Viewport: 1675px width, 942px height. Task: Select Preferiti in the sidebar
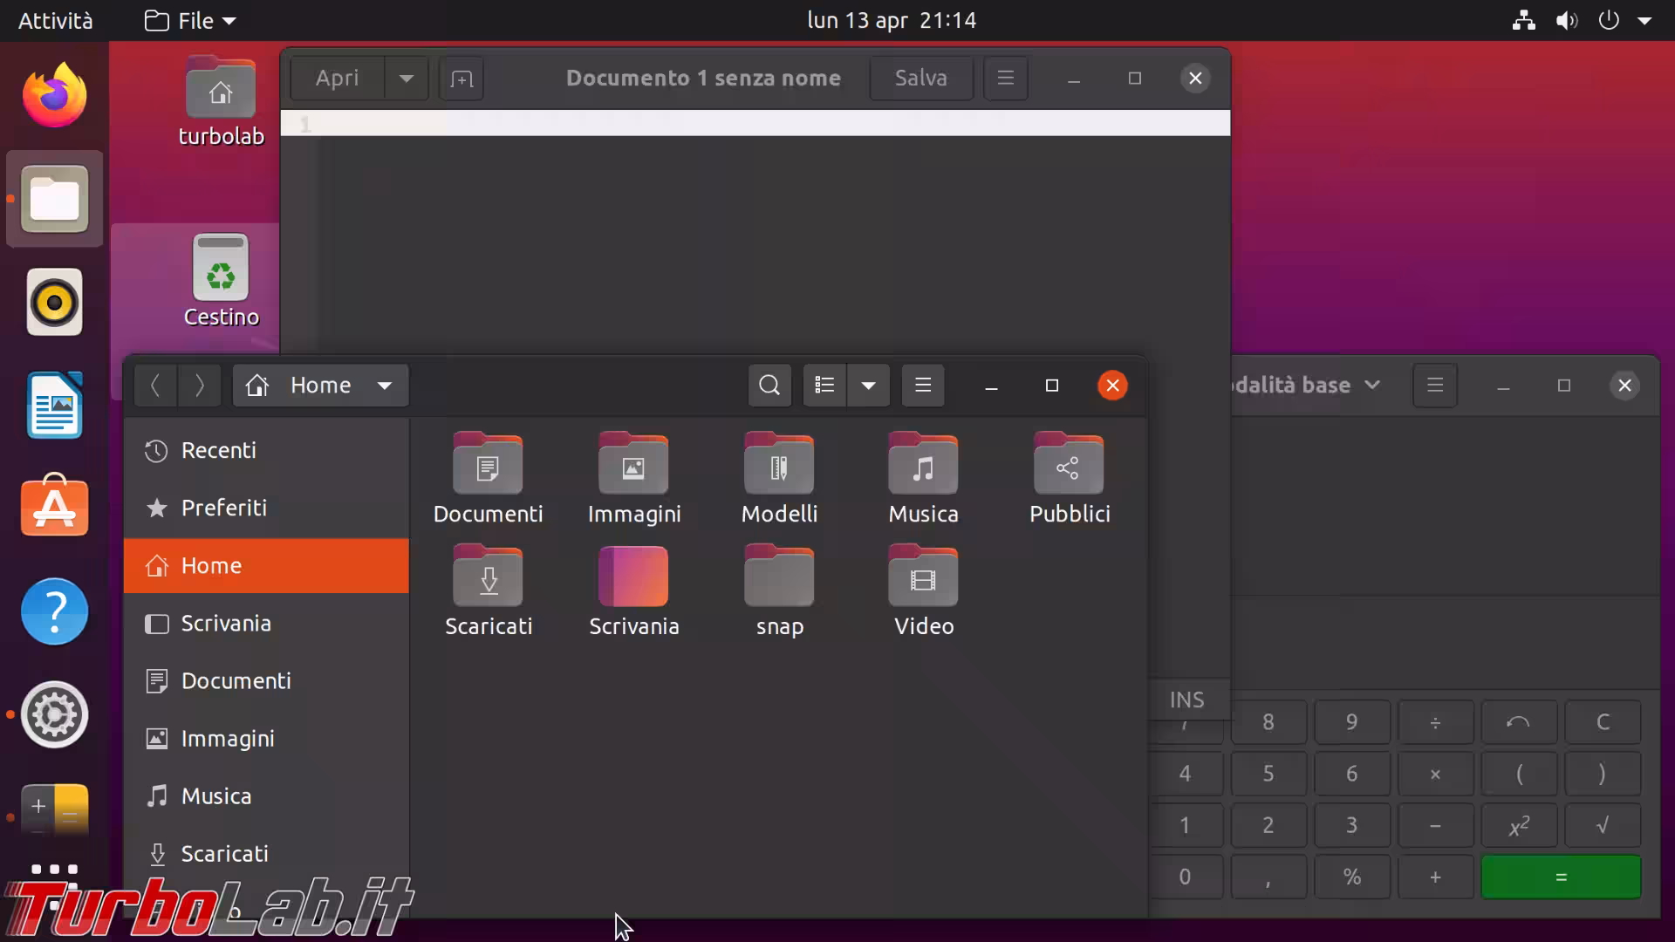pos(223,509)
